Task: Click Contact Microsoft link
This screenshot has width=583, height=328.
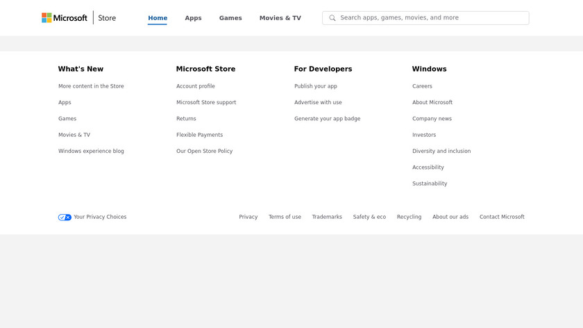Action: coord(502,217)
